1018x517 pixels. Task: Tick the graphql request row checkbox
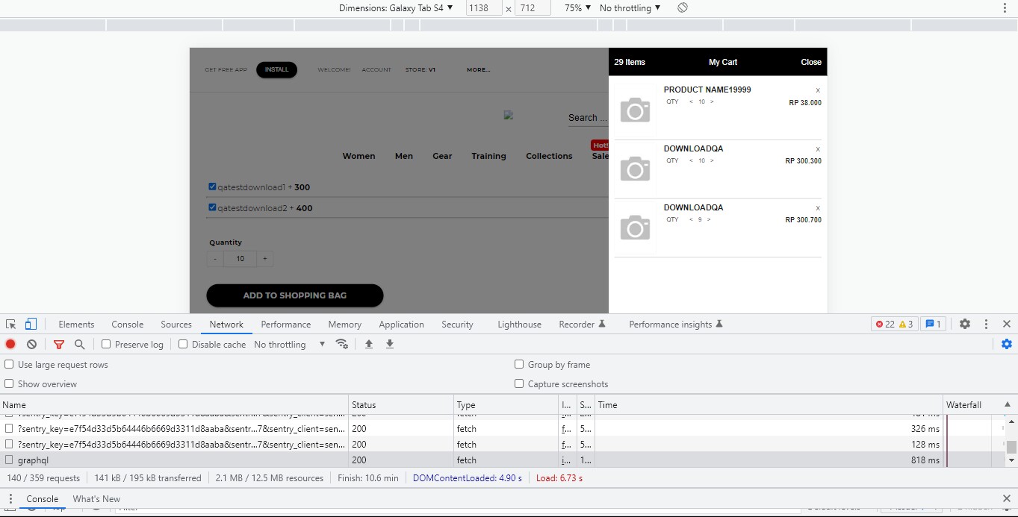click(9, 460)
